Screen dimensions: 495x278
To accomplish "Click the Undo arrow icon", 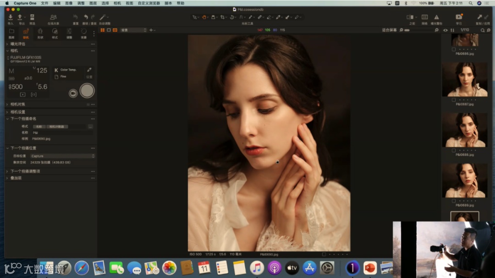I will pos(86,17).
